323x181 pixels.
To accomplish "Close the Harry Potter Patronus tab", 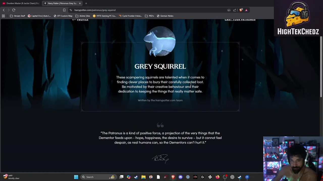I will [80, 3].
